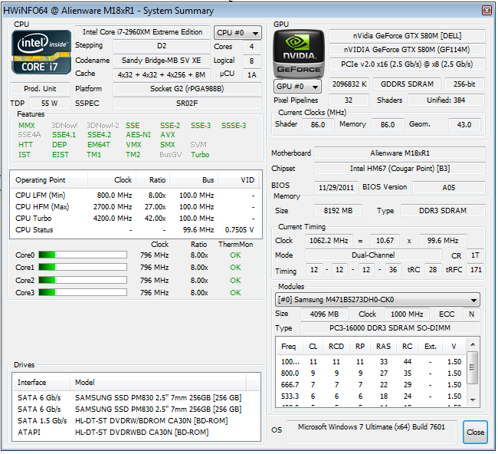
Task: Click the PC3-16000 DDR3 SDRAM SO-DIMM field
Action: (x=390, y=327)
